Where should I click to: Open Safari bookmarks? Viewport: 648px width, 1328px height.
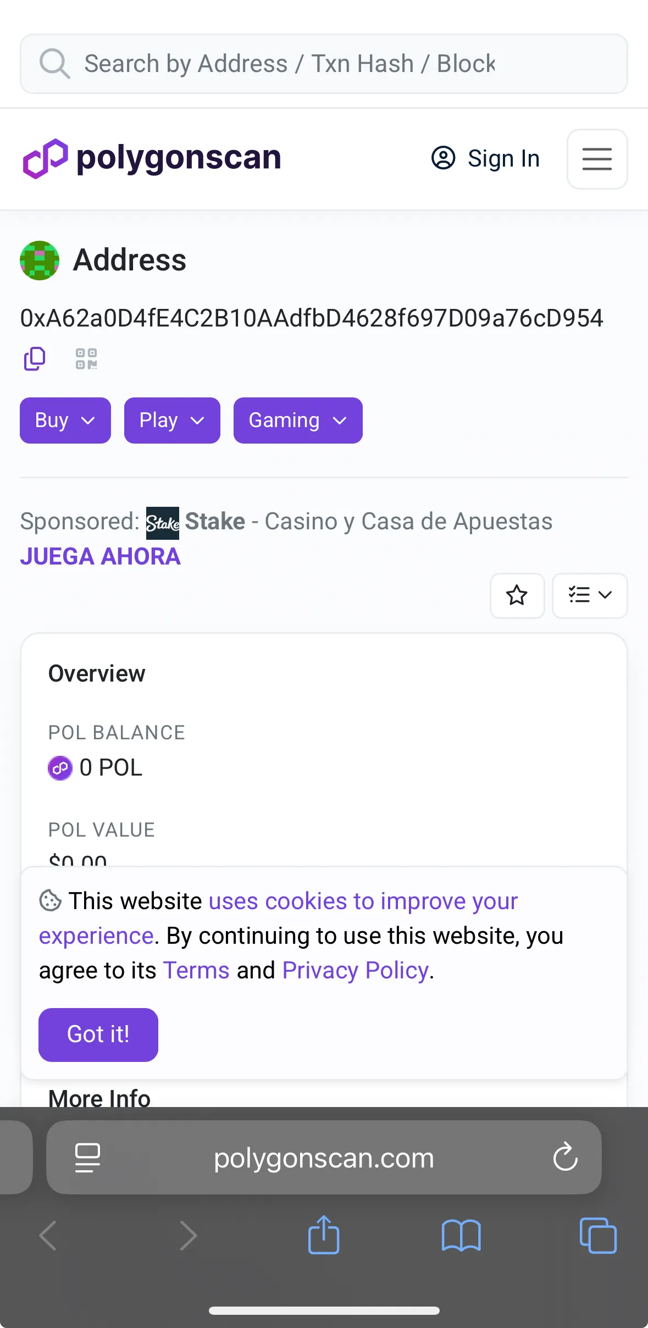click(x=461, y=1235)
